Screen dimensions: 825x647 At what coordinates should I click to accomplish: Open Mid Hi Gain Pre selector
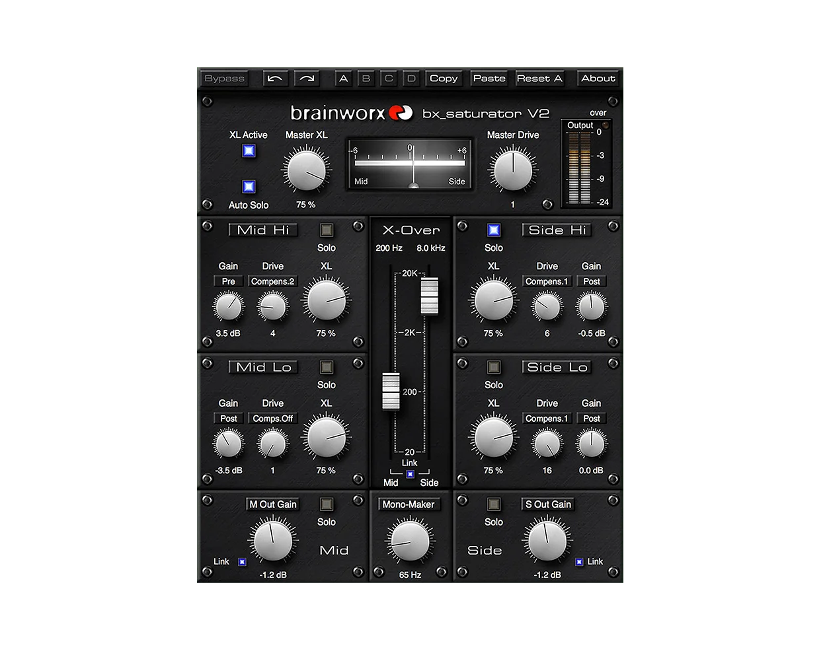click(x=228, y=281)
